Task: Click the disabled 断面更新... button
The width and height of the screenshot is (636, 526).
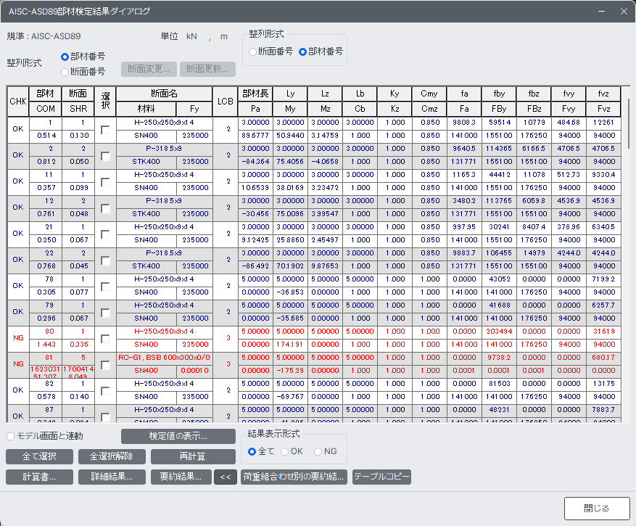Action: 207,69
